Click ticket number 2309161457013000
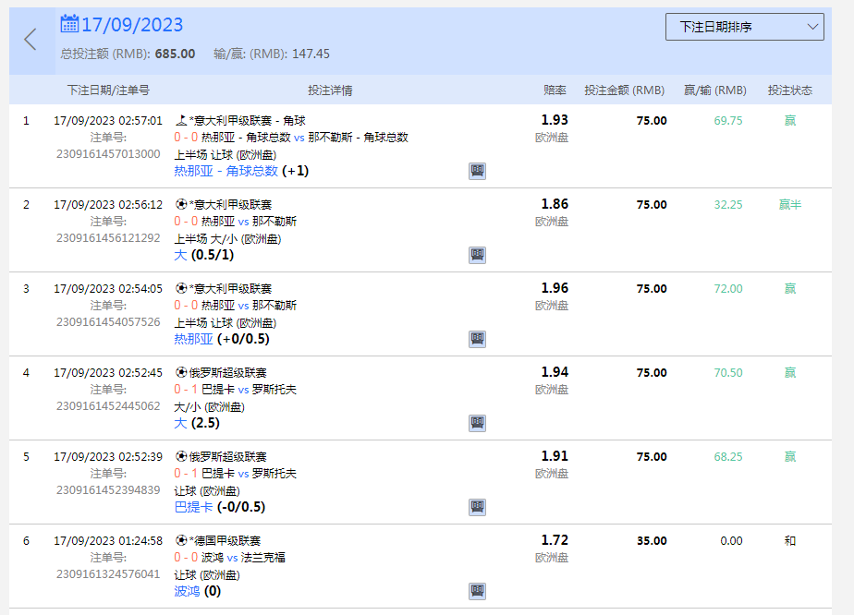The height and width of the screenshot is (615, 854). 108,154
